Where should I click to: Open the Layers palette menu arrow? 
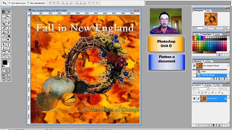tap(228, 85)
